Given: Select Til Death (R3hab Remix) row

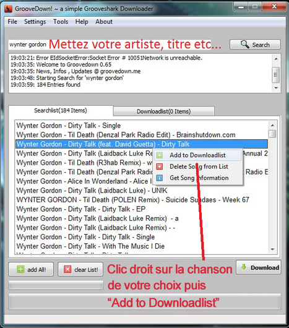Looking at the screenshot, I should [84, 163].
